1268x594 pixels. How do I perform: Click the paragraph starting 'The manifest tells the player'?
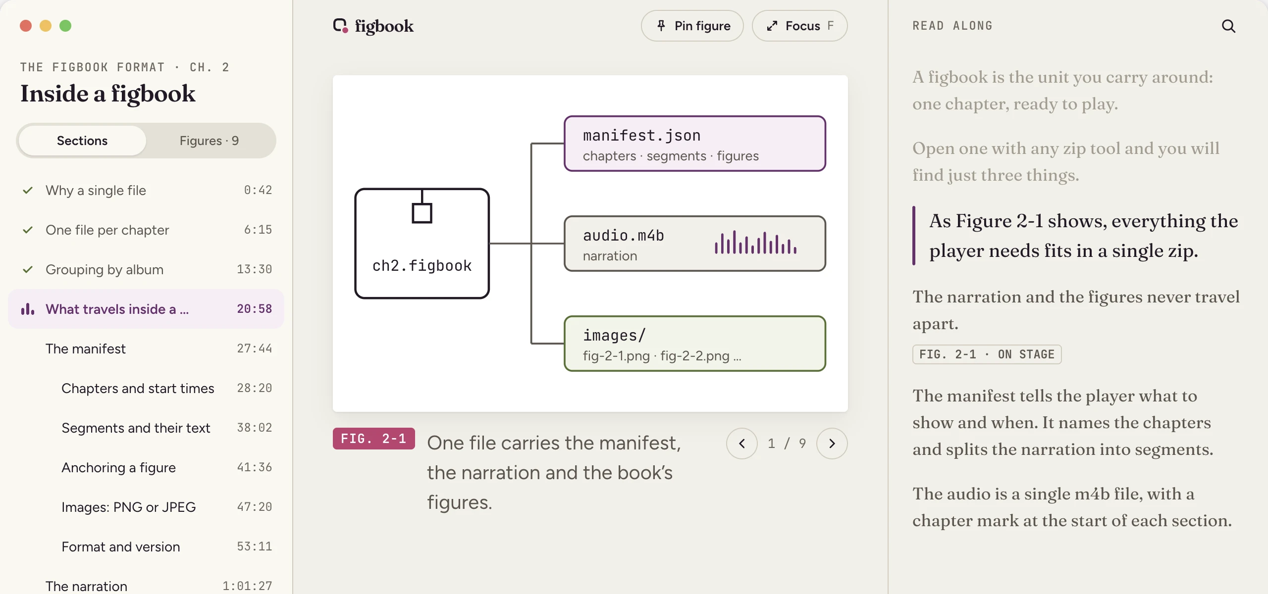[1063, 422]
